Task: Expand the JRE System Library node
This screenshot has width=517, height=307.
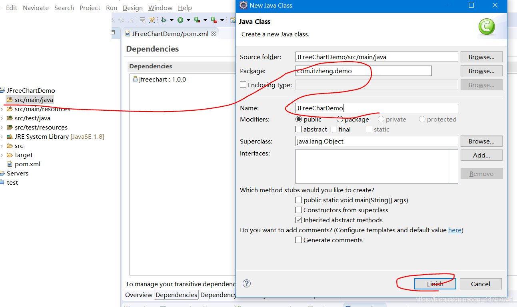Action: pyautogui.click(x=2, y=136)
